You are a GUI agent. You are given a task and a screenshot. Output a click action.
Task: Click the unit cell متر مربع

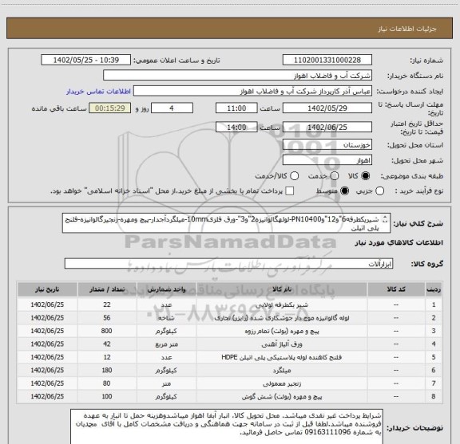166,344
